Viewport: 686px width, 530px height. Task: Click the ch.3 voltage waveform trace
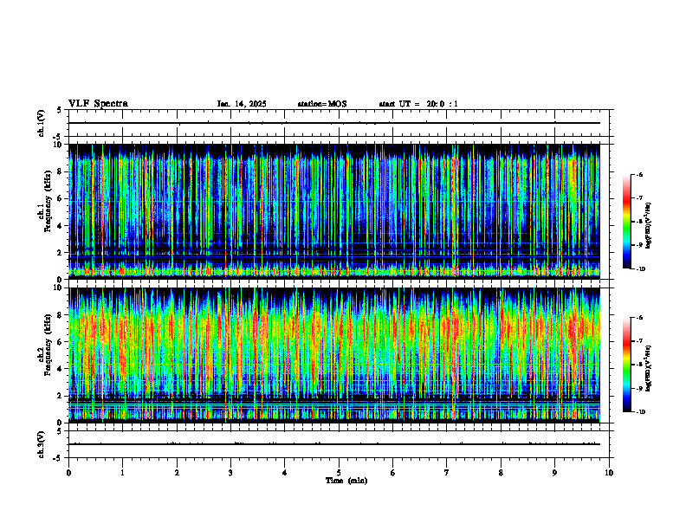[334, 444]
